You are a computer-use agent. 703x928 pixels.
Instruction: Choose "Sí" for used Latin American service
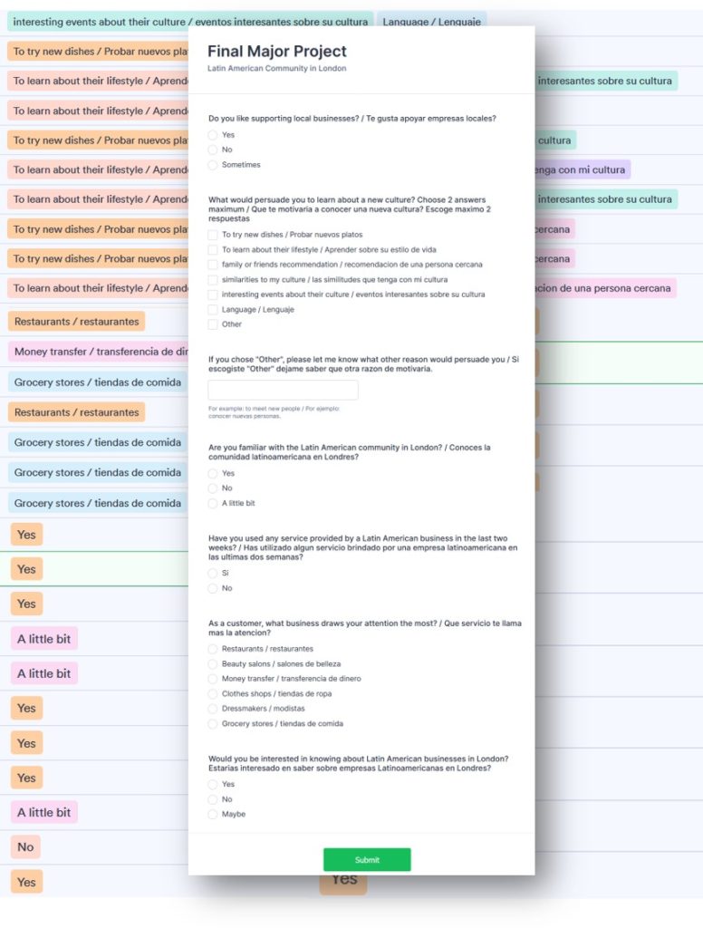[x=213, y=573]
